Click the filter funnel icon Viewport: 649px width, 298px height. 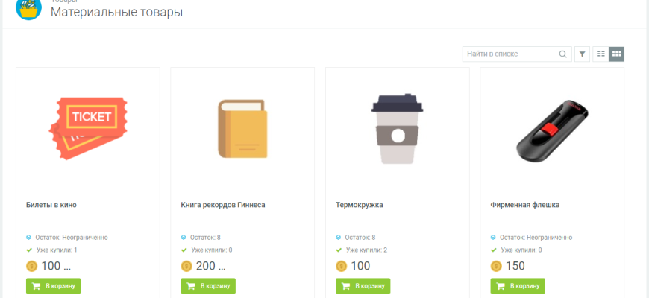pyautogui.click(x=583, y=54)
